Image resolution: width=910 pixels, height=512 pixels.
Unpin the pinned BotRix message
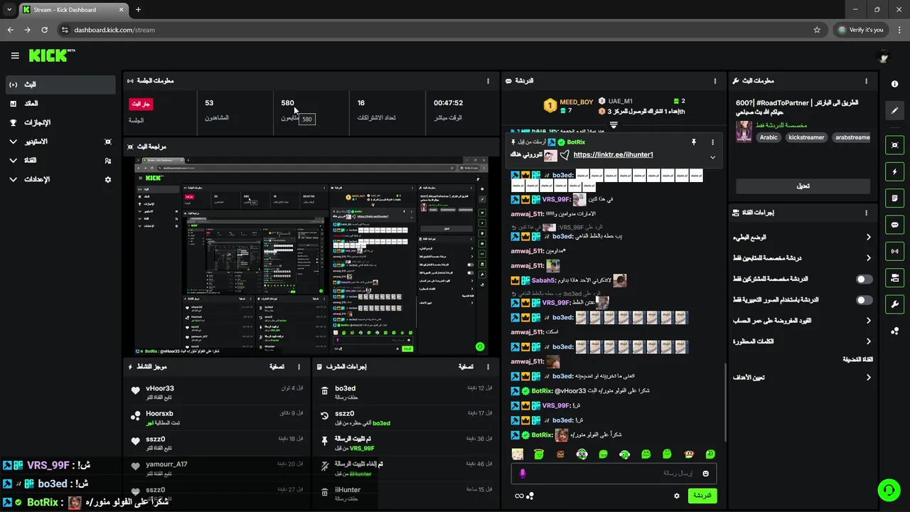693,142
